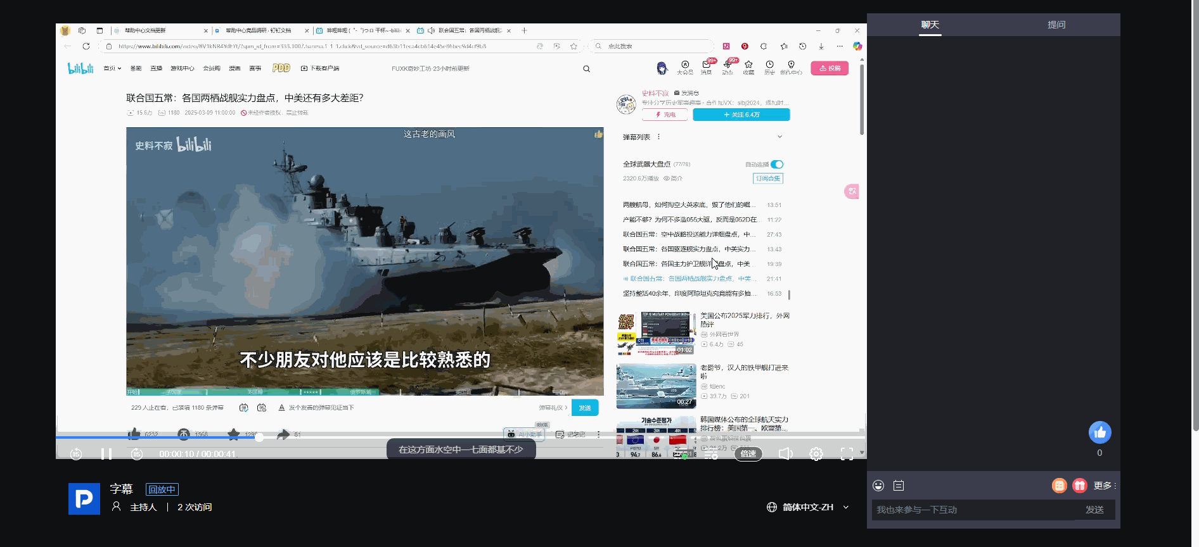Click the pink translate floating button
The height and width of the screenshot is (547, 1199).
[x=852, y=191]
